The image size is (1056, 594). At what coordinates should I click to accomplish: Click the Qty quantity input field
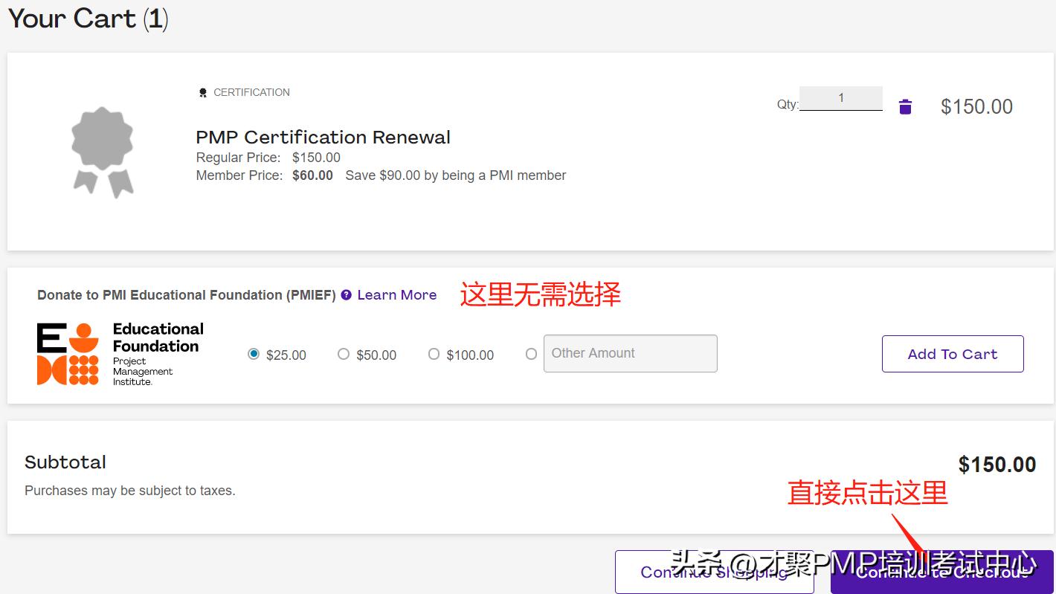(x=840, y=97)
